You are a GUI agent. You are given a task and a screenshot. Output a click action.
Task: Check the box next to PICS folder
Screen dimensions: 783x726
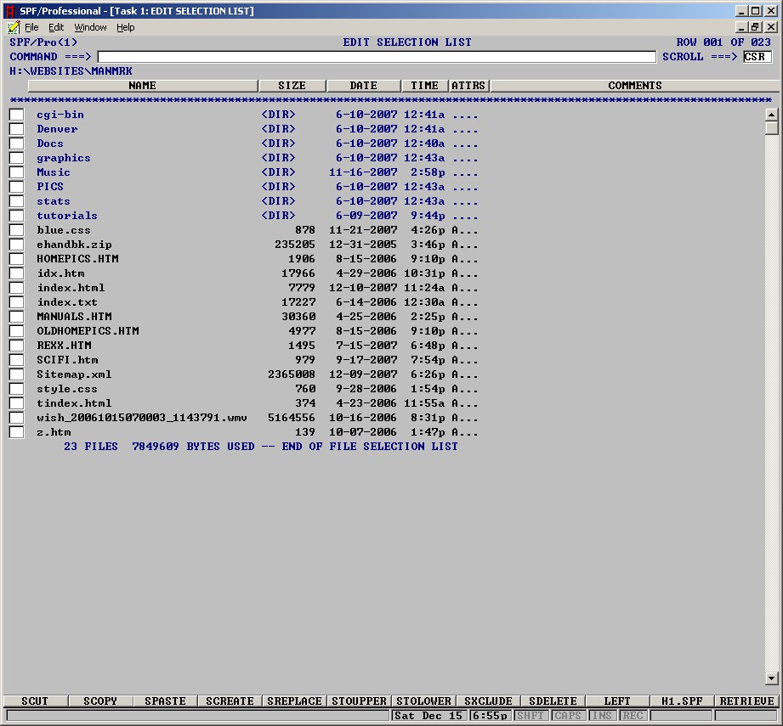click(x=16, y=187)
